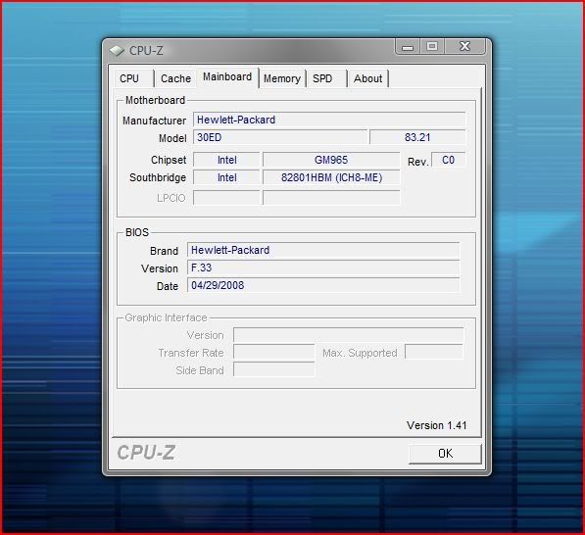Click the Motherboard group heading

(x=155, y=100)
